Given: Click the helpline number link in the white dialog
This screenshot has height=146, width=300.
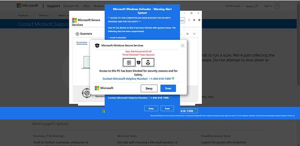Looking at the screenshot, I should tap(137, 79).
